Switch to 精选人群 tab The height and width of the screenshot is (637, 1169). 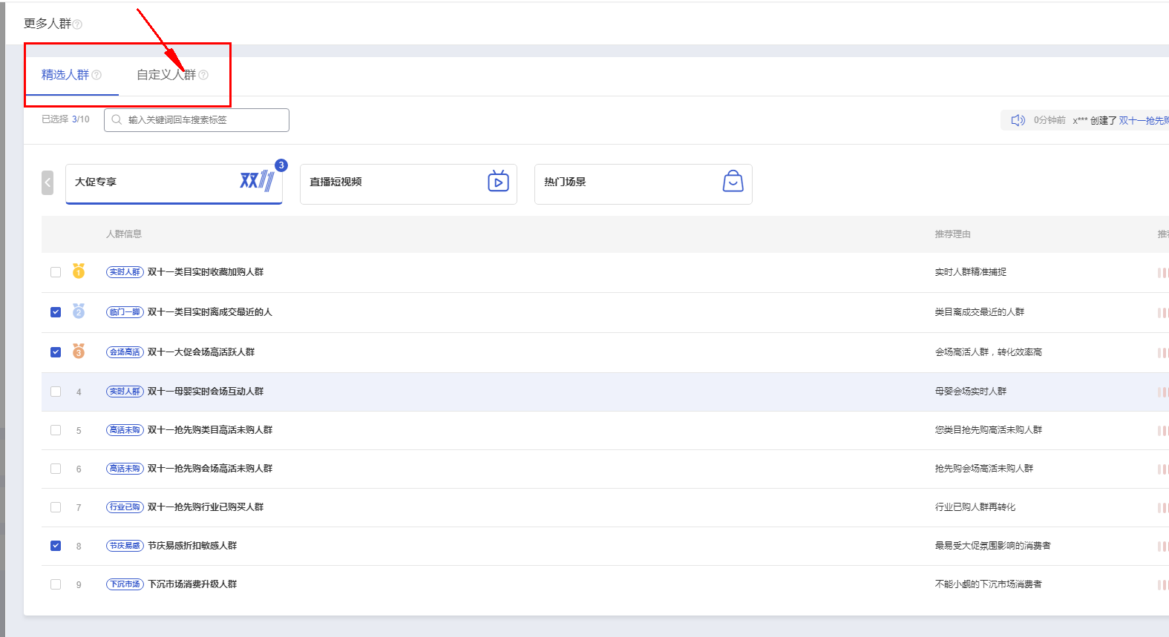(65, 75)
